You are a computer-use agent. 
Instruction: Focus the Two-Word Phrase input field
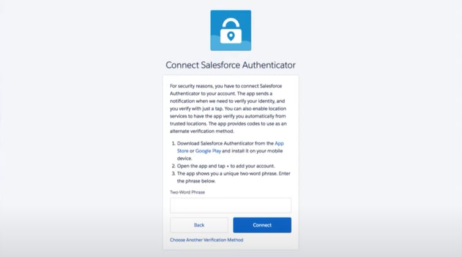pos(230,205)
